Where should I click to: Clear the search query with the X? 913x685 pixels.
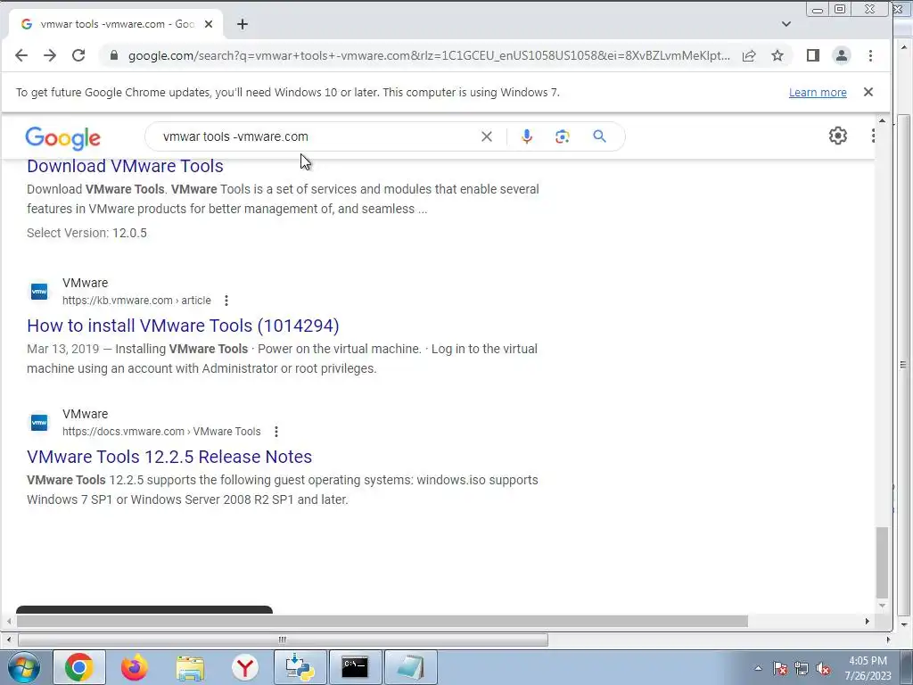tap(487, 136)
